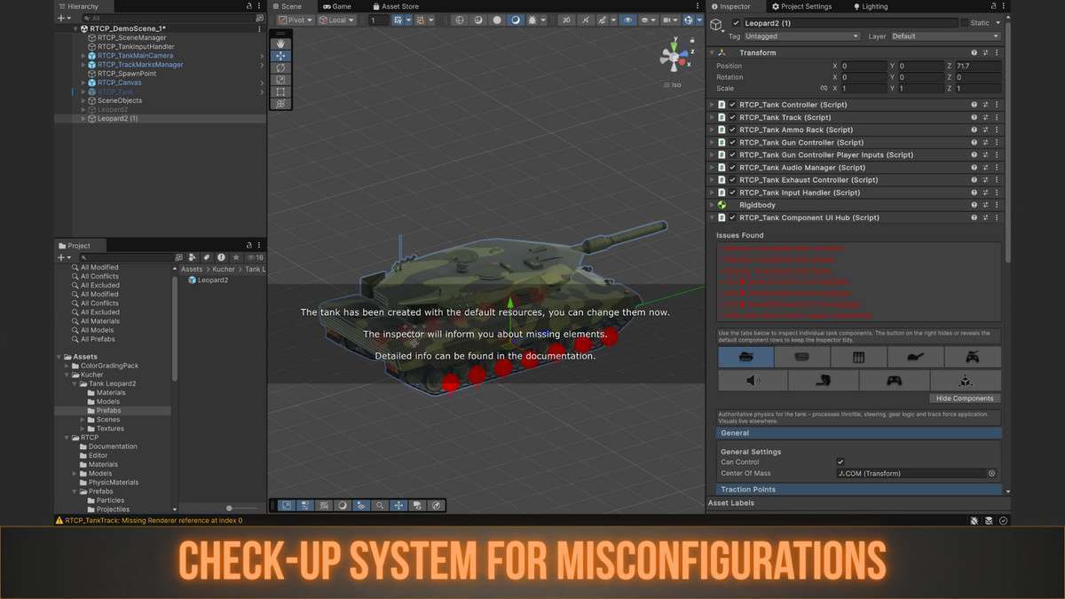Collapse the General section header
1065x599 pixels.
(x=859, y=433)
